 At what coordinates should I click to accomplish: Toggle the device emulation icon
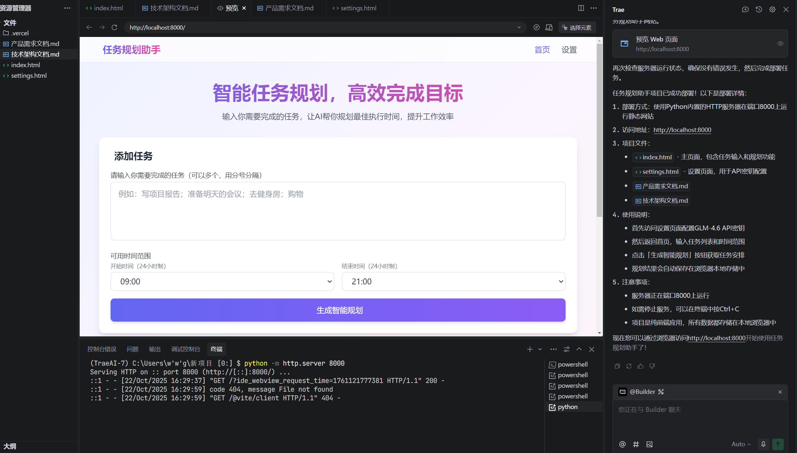(549, 27)
